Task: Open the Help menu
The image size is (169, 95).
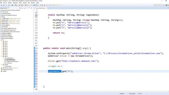Action: (x=37, y=3)
